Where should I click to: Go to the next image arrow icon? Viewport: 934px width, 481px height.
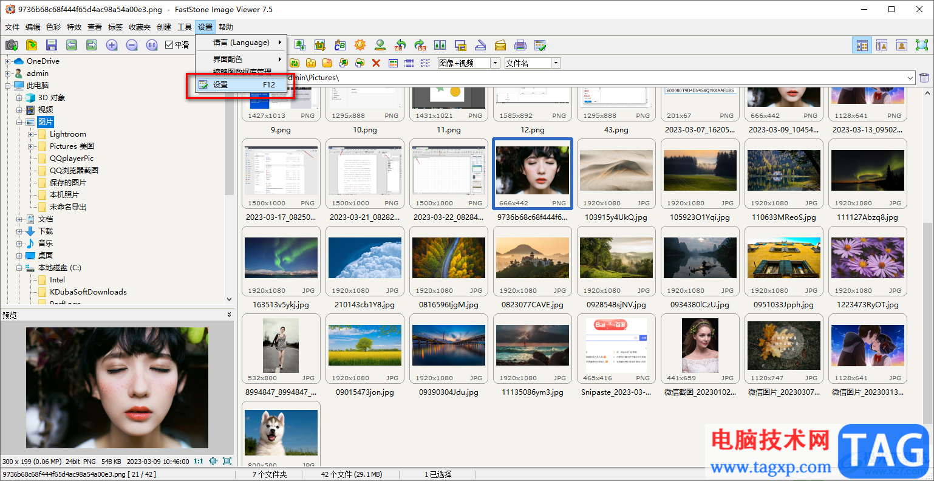pos(92,45)
